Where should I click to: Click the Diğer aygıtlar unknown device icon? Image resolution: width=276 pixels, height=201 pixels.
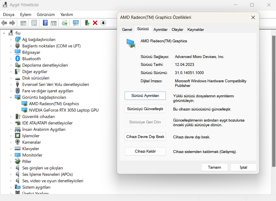click(x=18, y=71)
